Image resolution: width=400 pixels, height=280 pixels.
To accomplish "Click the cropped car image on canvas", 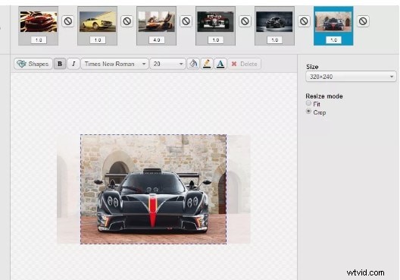I will coord(153,189).
